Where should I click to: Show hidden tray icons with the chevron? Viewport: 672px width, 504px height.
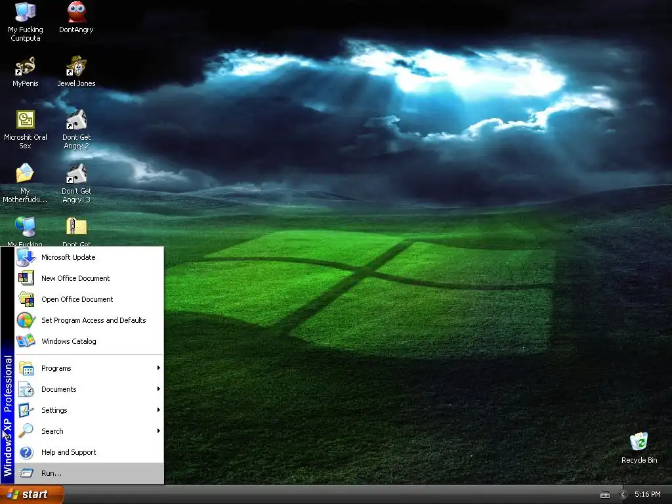point(623,495)
